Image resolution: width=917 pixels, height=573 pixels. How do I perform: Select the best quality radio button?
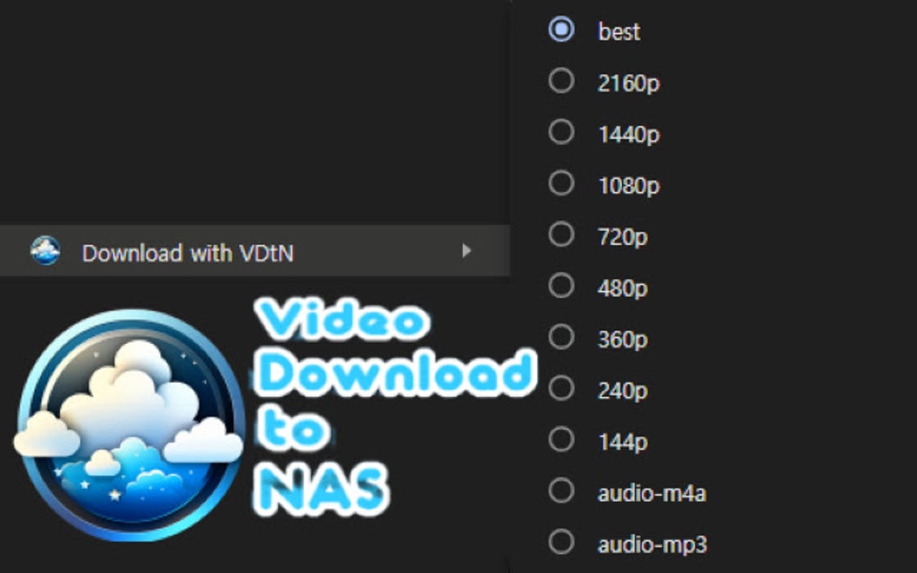coord(561,31)
